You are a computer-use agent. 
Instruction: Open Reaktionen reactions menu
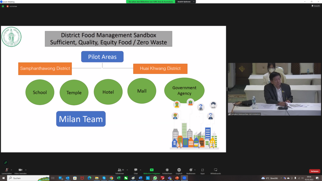click(191, 170)
